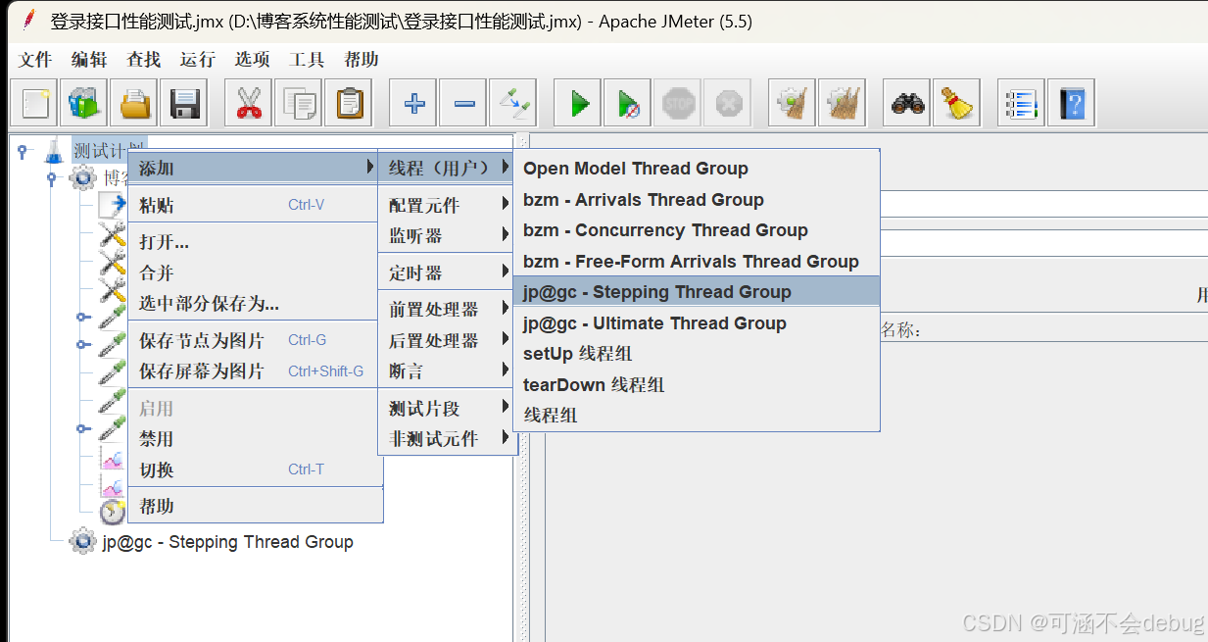The height and width of the screenshot is (642, 1208).
Task: Click the blue plus Expand All icon
Action: pos(413,103)
